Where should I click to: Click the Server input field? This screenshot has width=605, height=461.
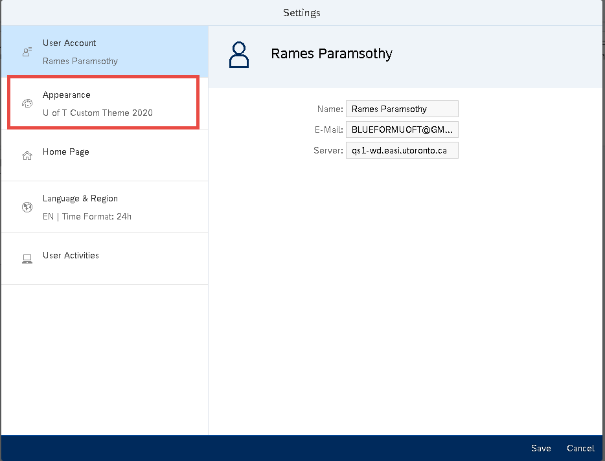pos(402,150)
